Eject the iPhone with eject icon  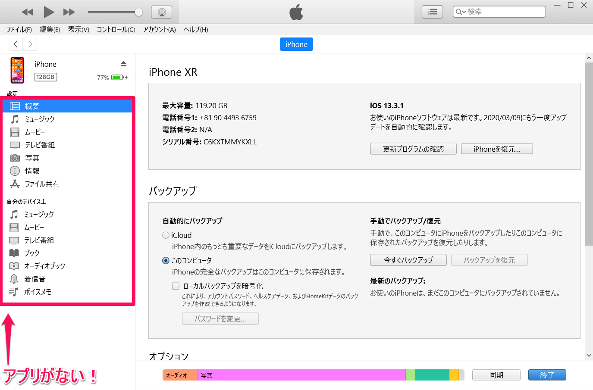click(x=123, y=64)
